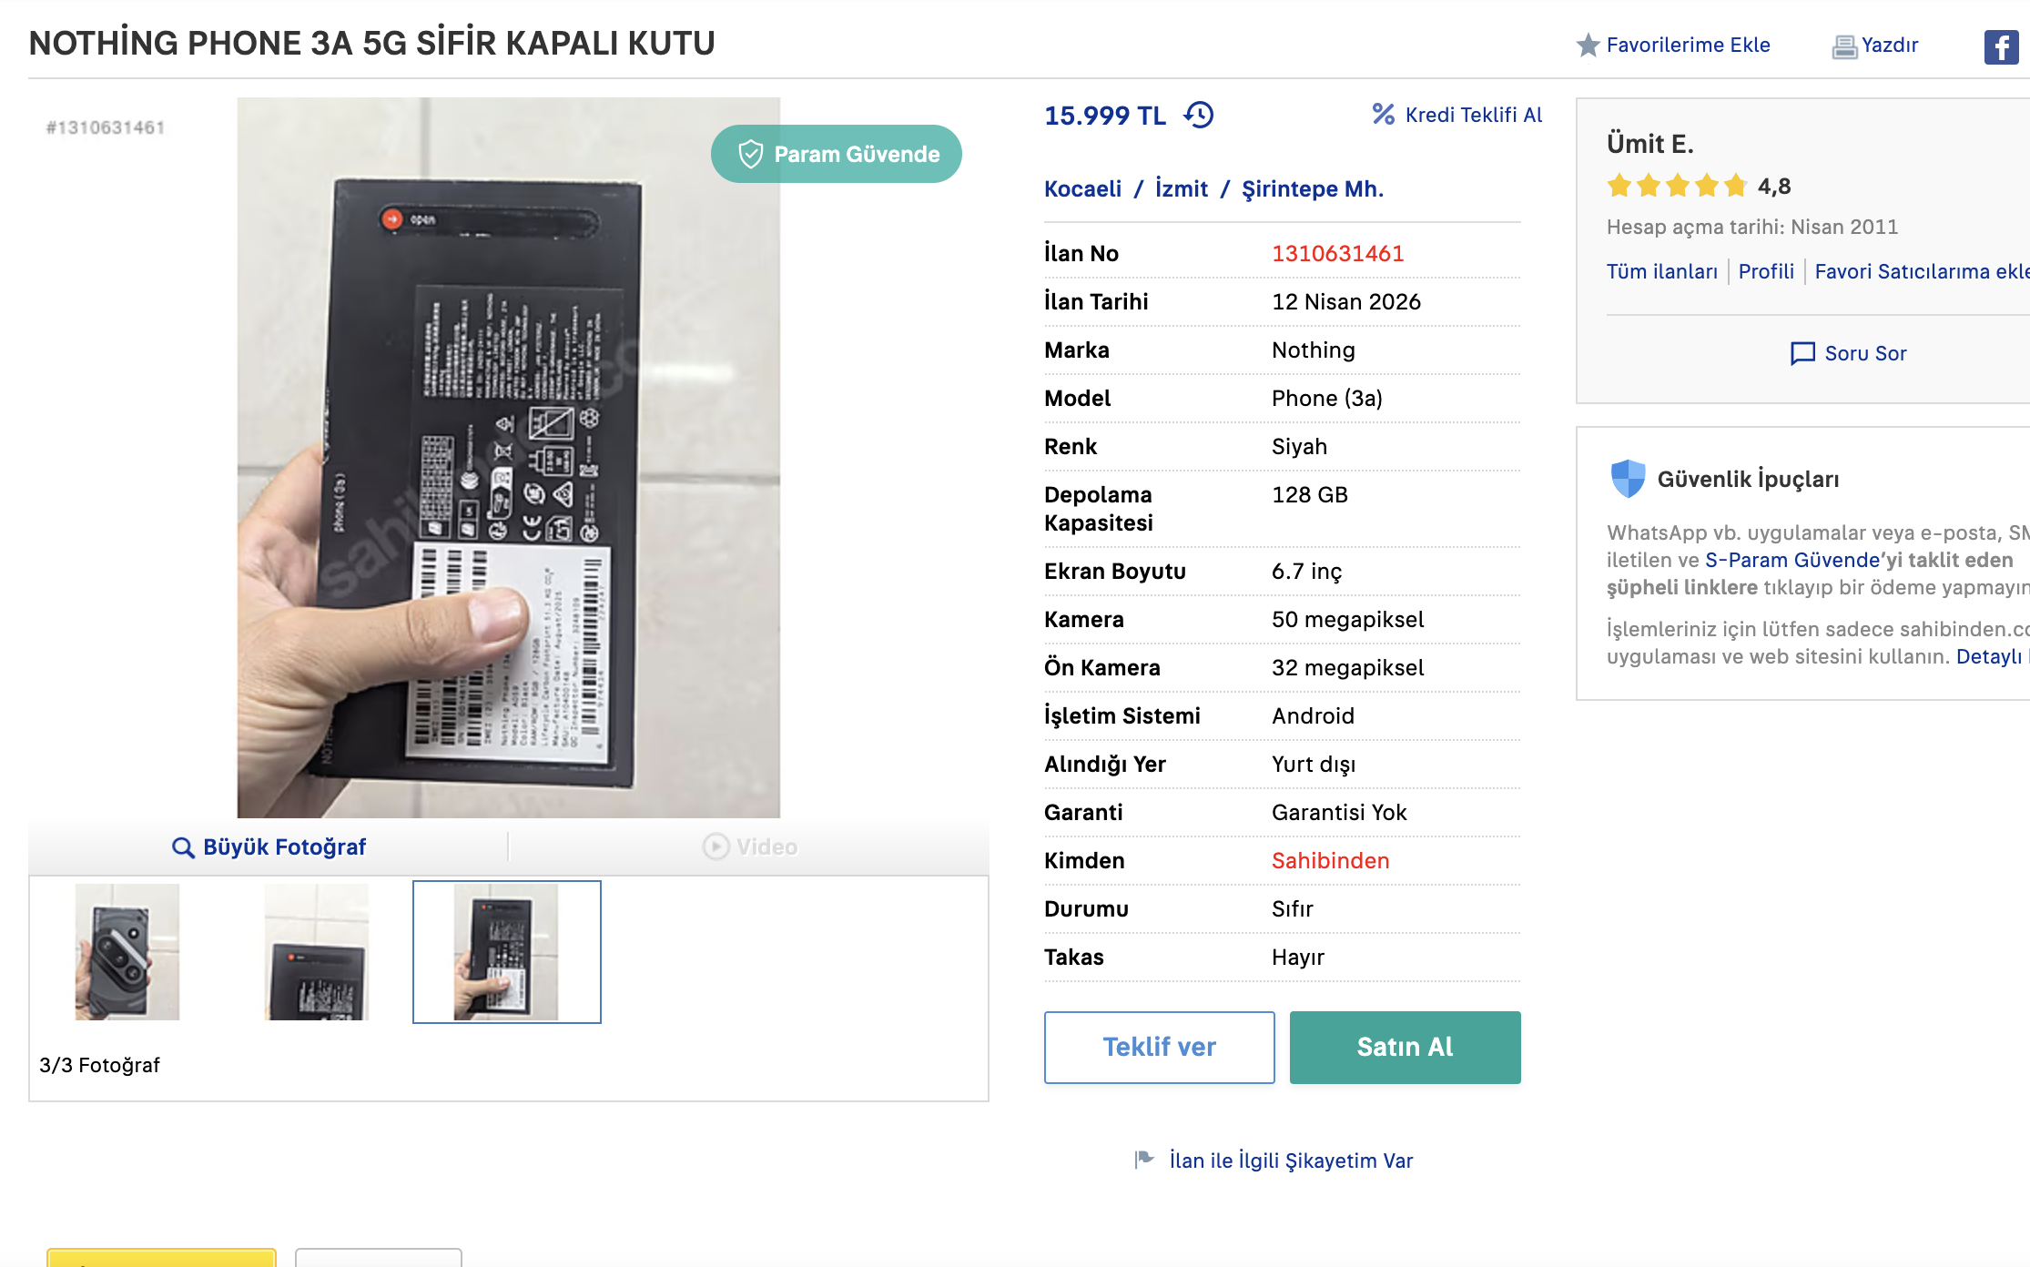
Task: Select the third hand-held box thumbnail
Action: pos(506,951)
